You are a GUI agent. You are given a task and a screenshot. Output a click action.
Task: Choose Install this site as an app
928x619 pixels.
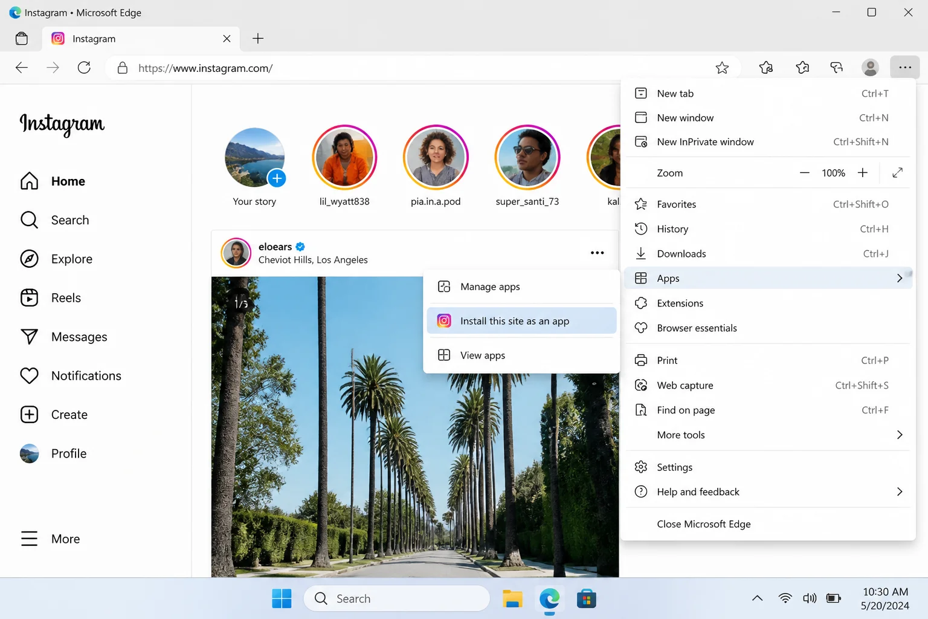pos(521,321)
